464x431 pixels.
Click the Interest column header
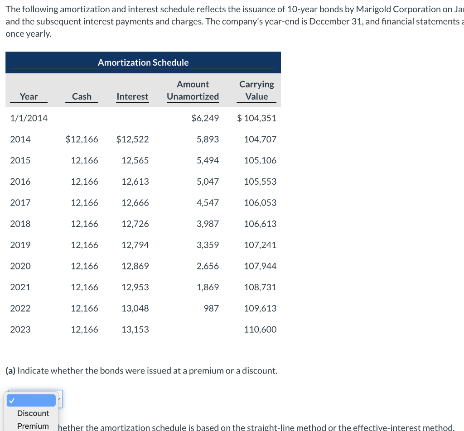point(132,96)
